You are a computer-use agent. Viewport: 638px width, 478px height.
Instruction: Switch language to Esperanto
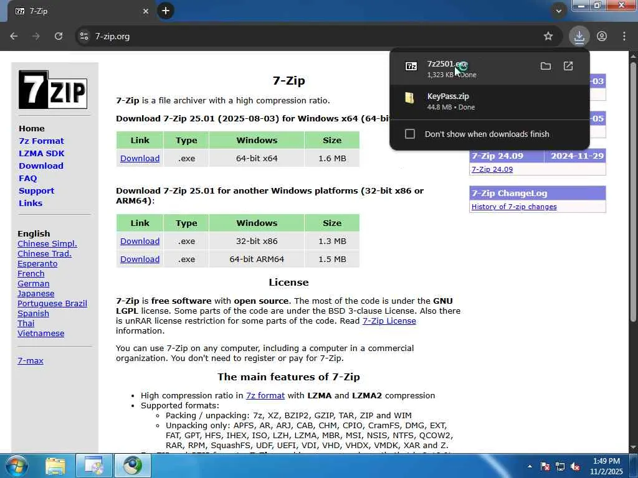pos(37,263)
